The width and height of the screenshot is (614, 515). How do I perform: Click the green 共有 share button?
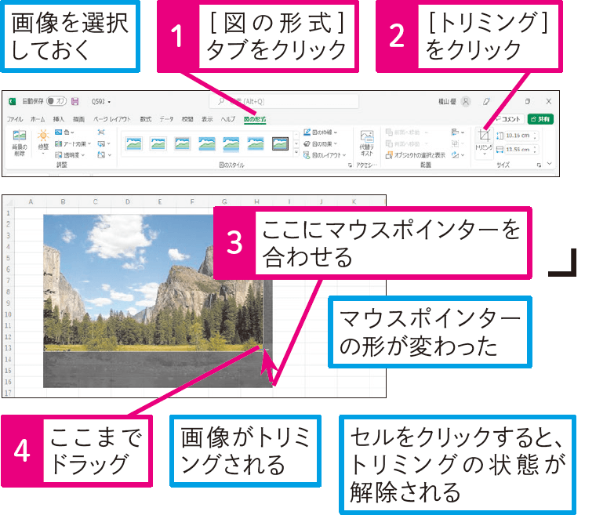(x=540, y=119)
